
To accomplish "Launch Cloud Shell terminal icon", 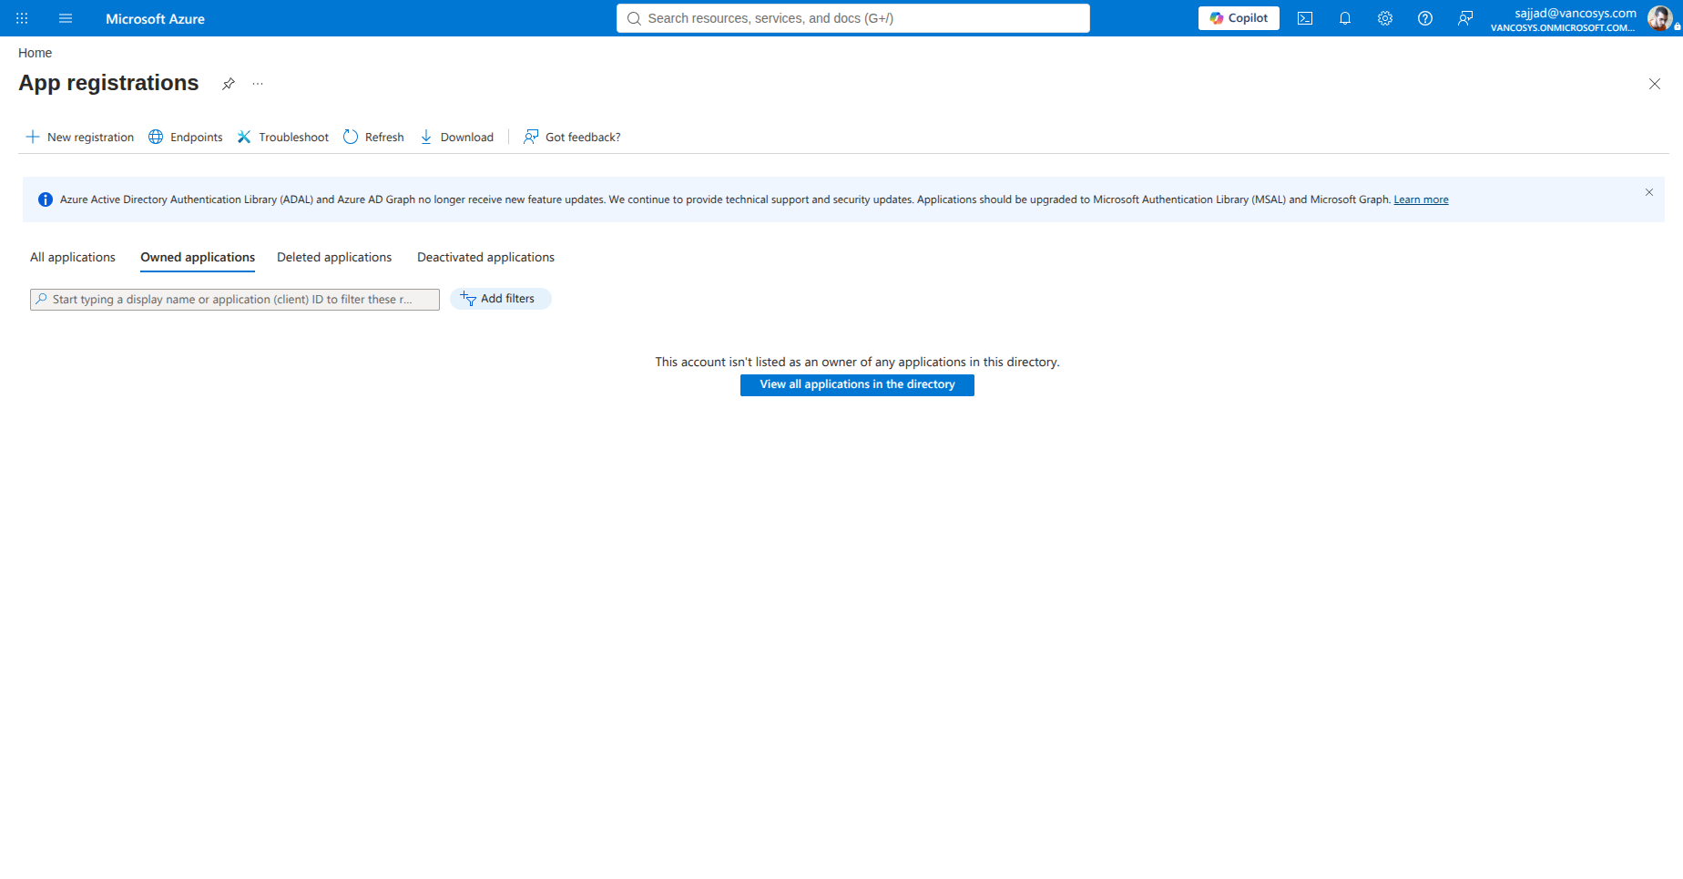I will [1305, 18].
